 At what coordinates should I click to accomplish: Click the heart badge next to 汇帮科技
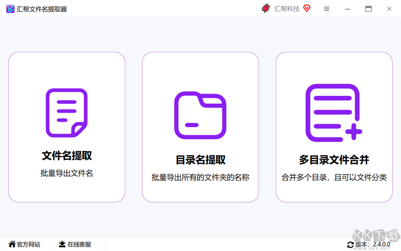(306, 8)
